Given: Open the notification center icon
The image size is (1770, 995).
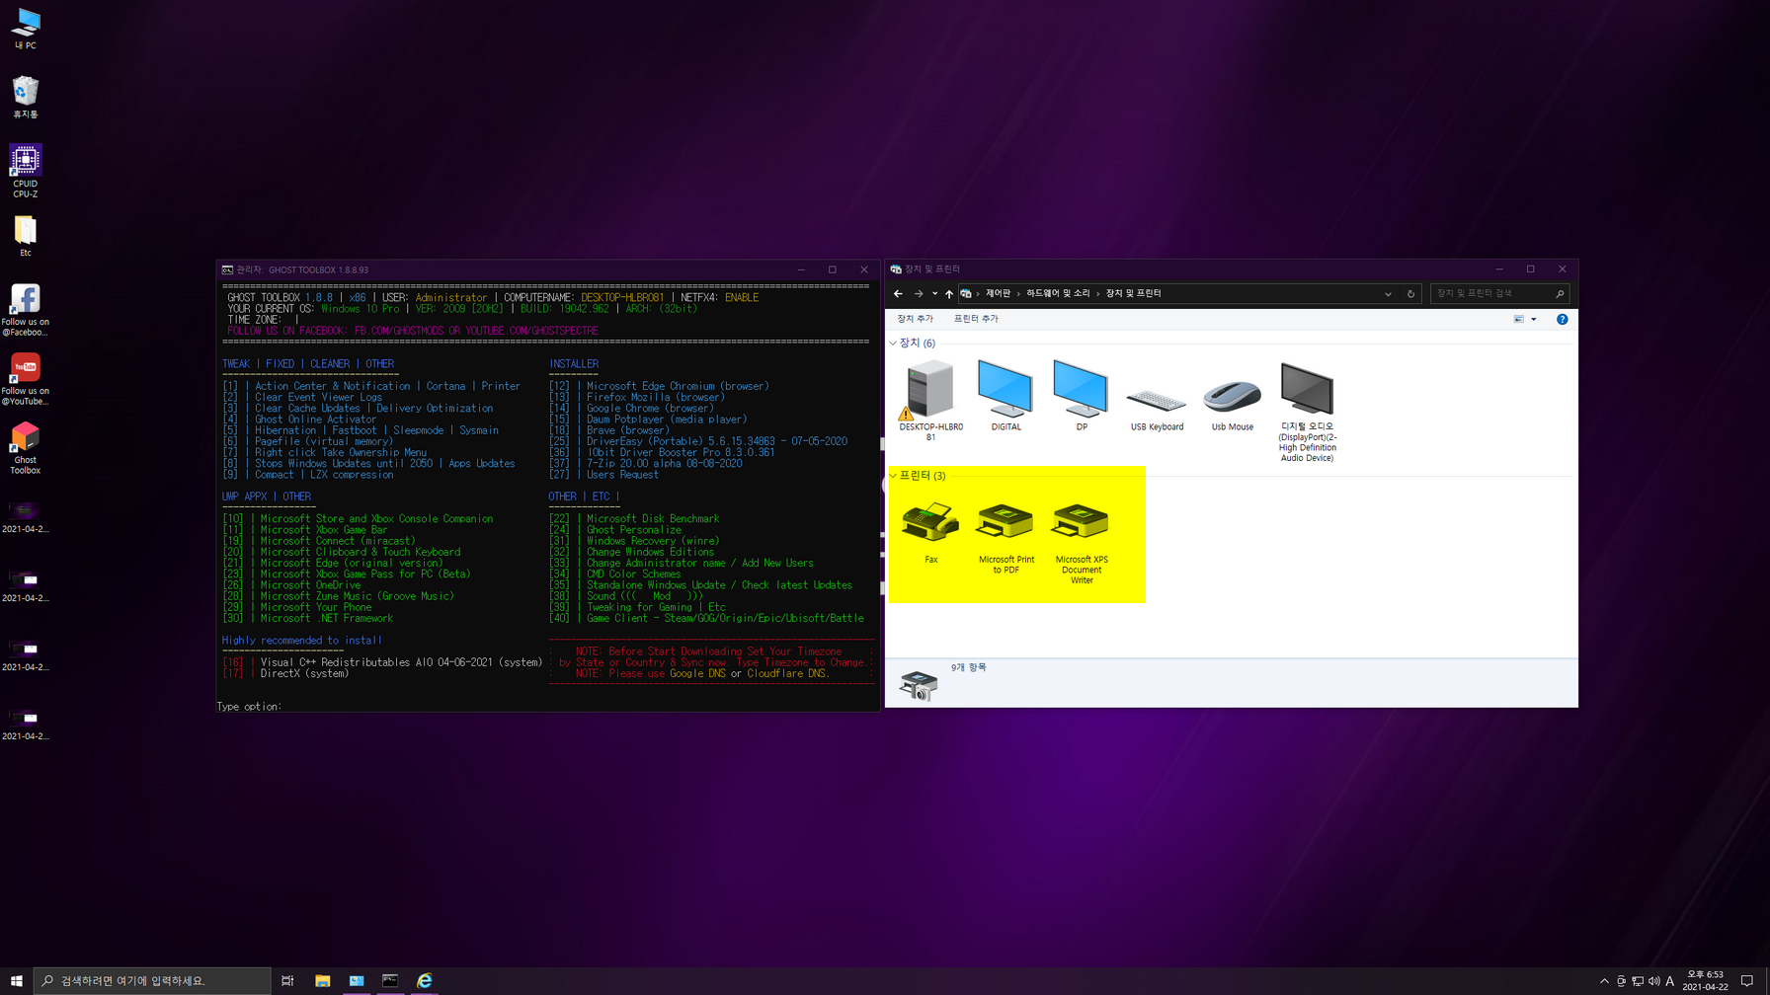Looking at the screenshot, I should click(x=1747, y=981).
